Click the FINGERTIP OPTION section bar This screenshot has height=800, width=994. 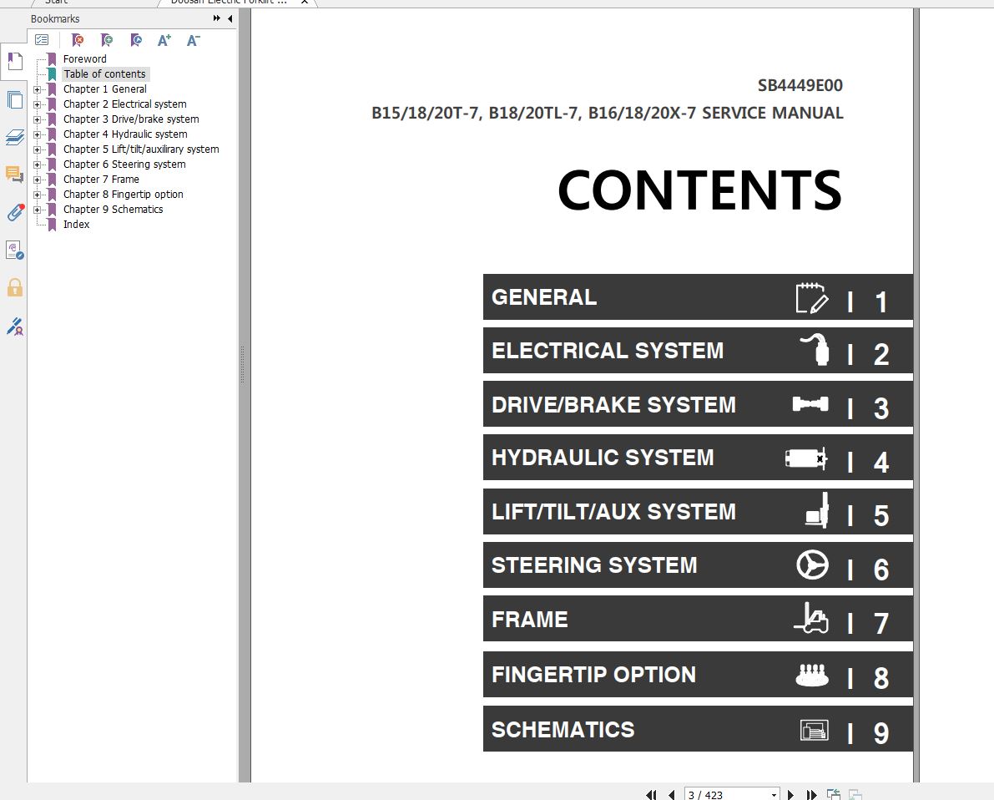(x=698, y=675)
